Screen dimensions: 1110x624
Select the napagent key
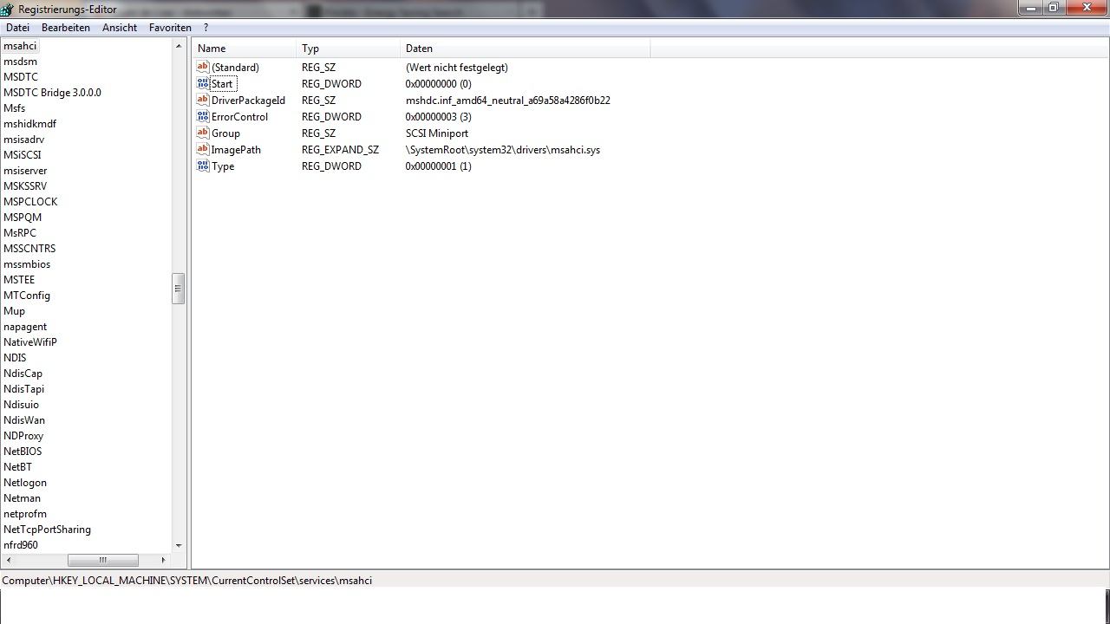click(x=25, y=327)
